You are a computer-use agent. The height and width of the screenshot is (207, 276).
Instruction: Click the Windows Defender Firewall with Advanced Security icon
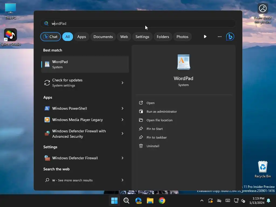[47, 134]
